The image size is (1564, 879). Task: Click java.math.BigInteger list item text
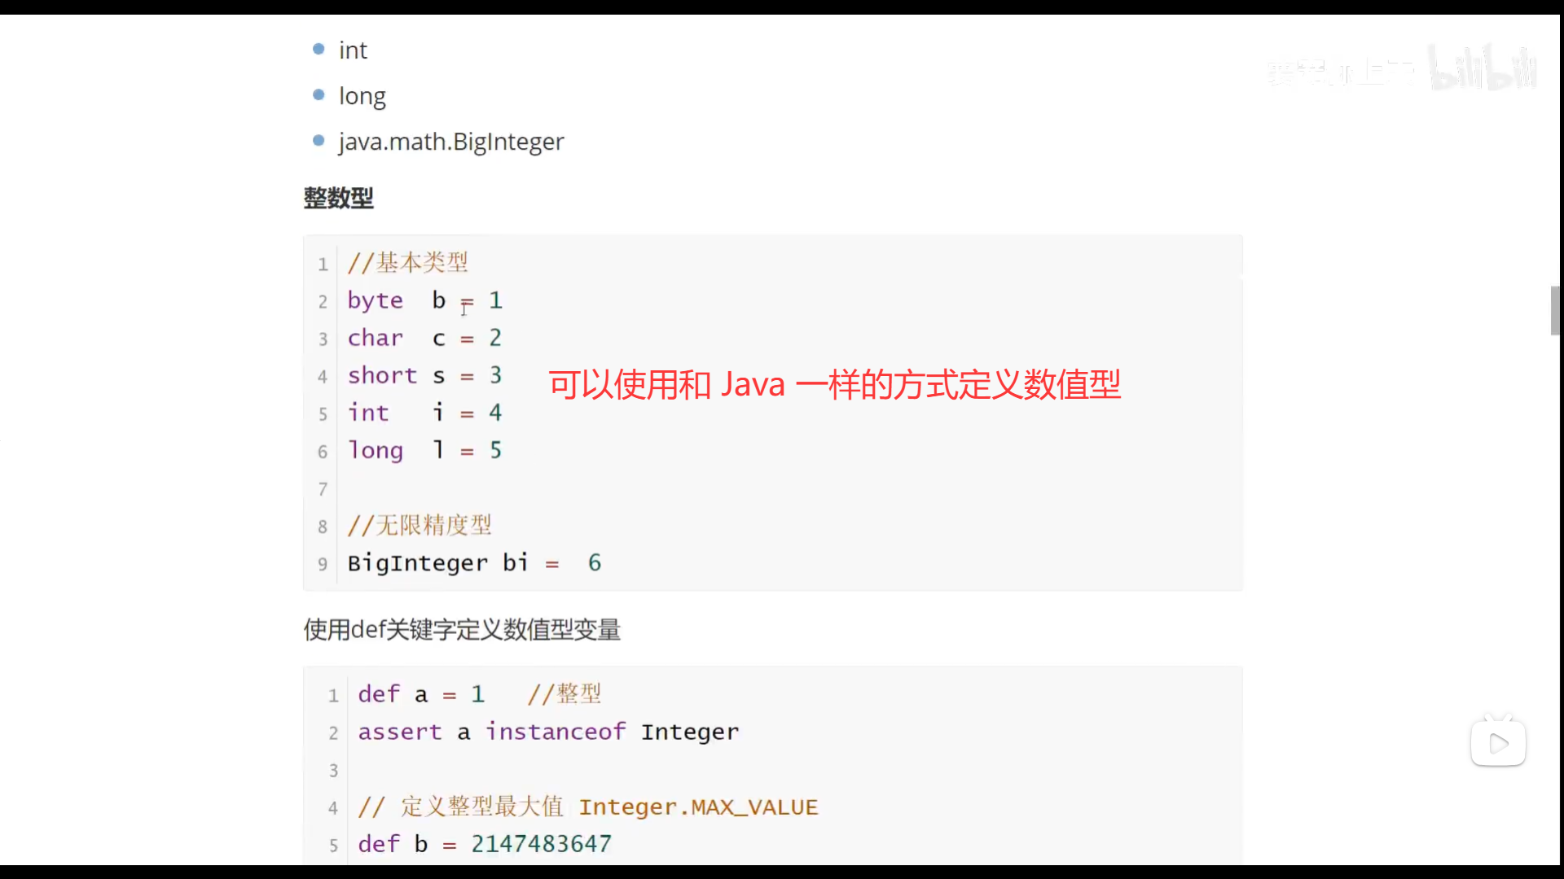[451, 142]
